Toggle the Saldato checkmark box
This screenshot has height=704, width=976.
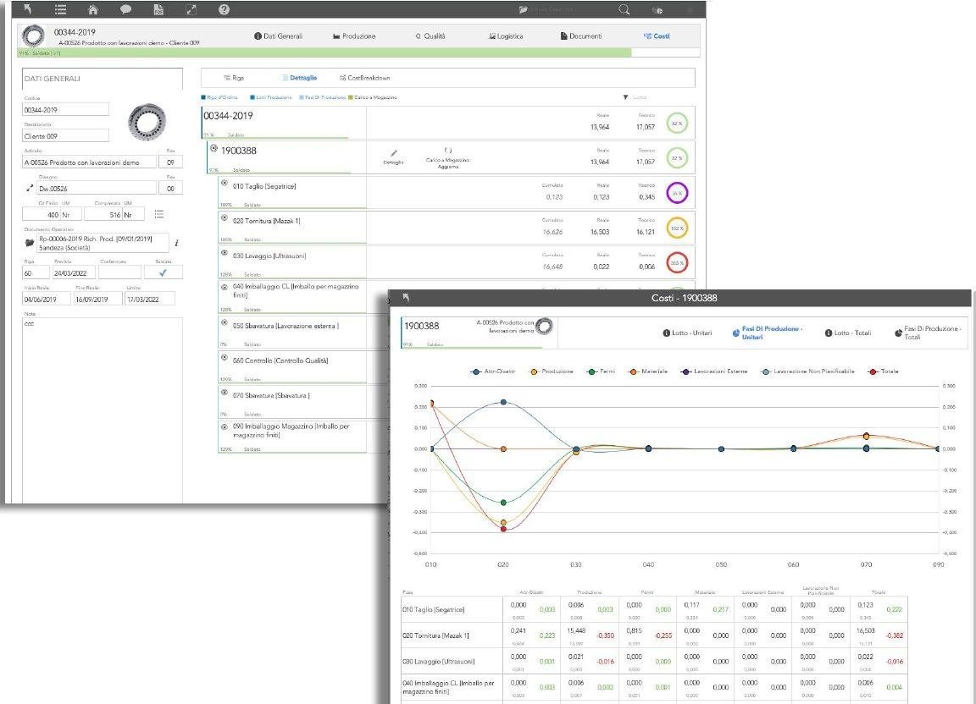(x=163, y=272)
